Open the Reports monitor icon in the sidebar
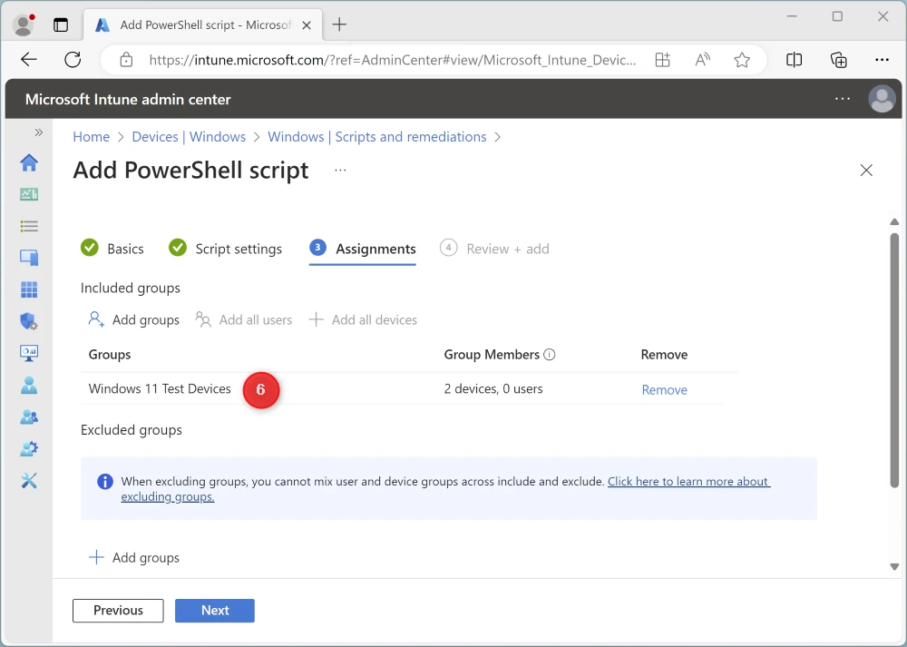The image size is (907, 647). click(29, 353)
